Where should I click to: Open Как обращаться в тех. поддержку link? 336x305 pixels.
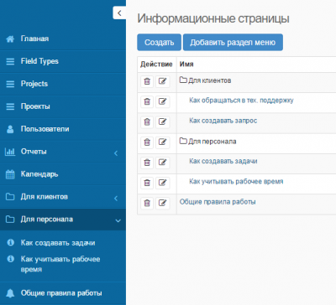pos(241,101)
